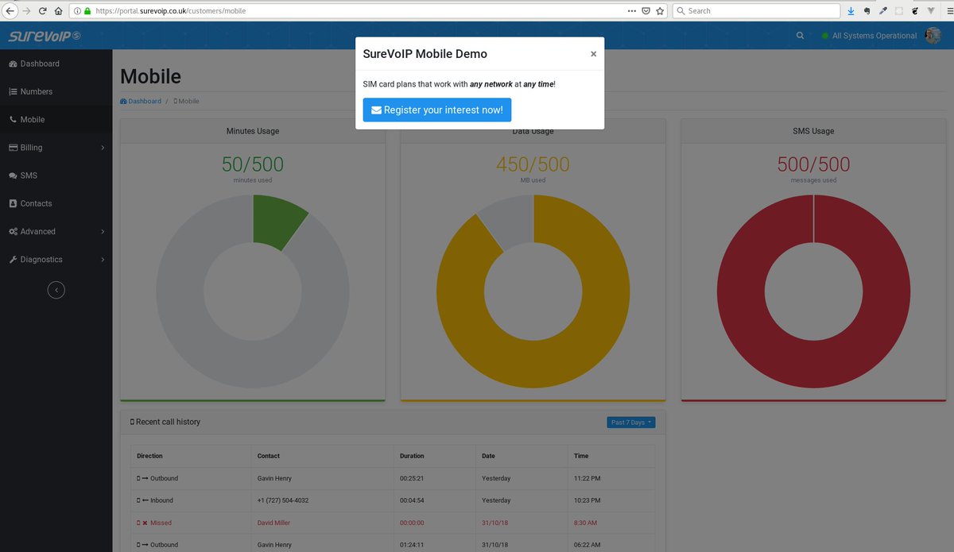Expand the Billing sidebar submenu
This screenshot has height=552, width=954.
coord(56,148)
